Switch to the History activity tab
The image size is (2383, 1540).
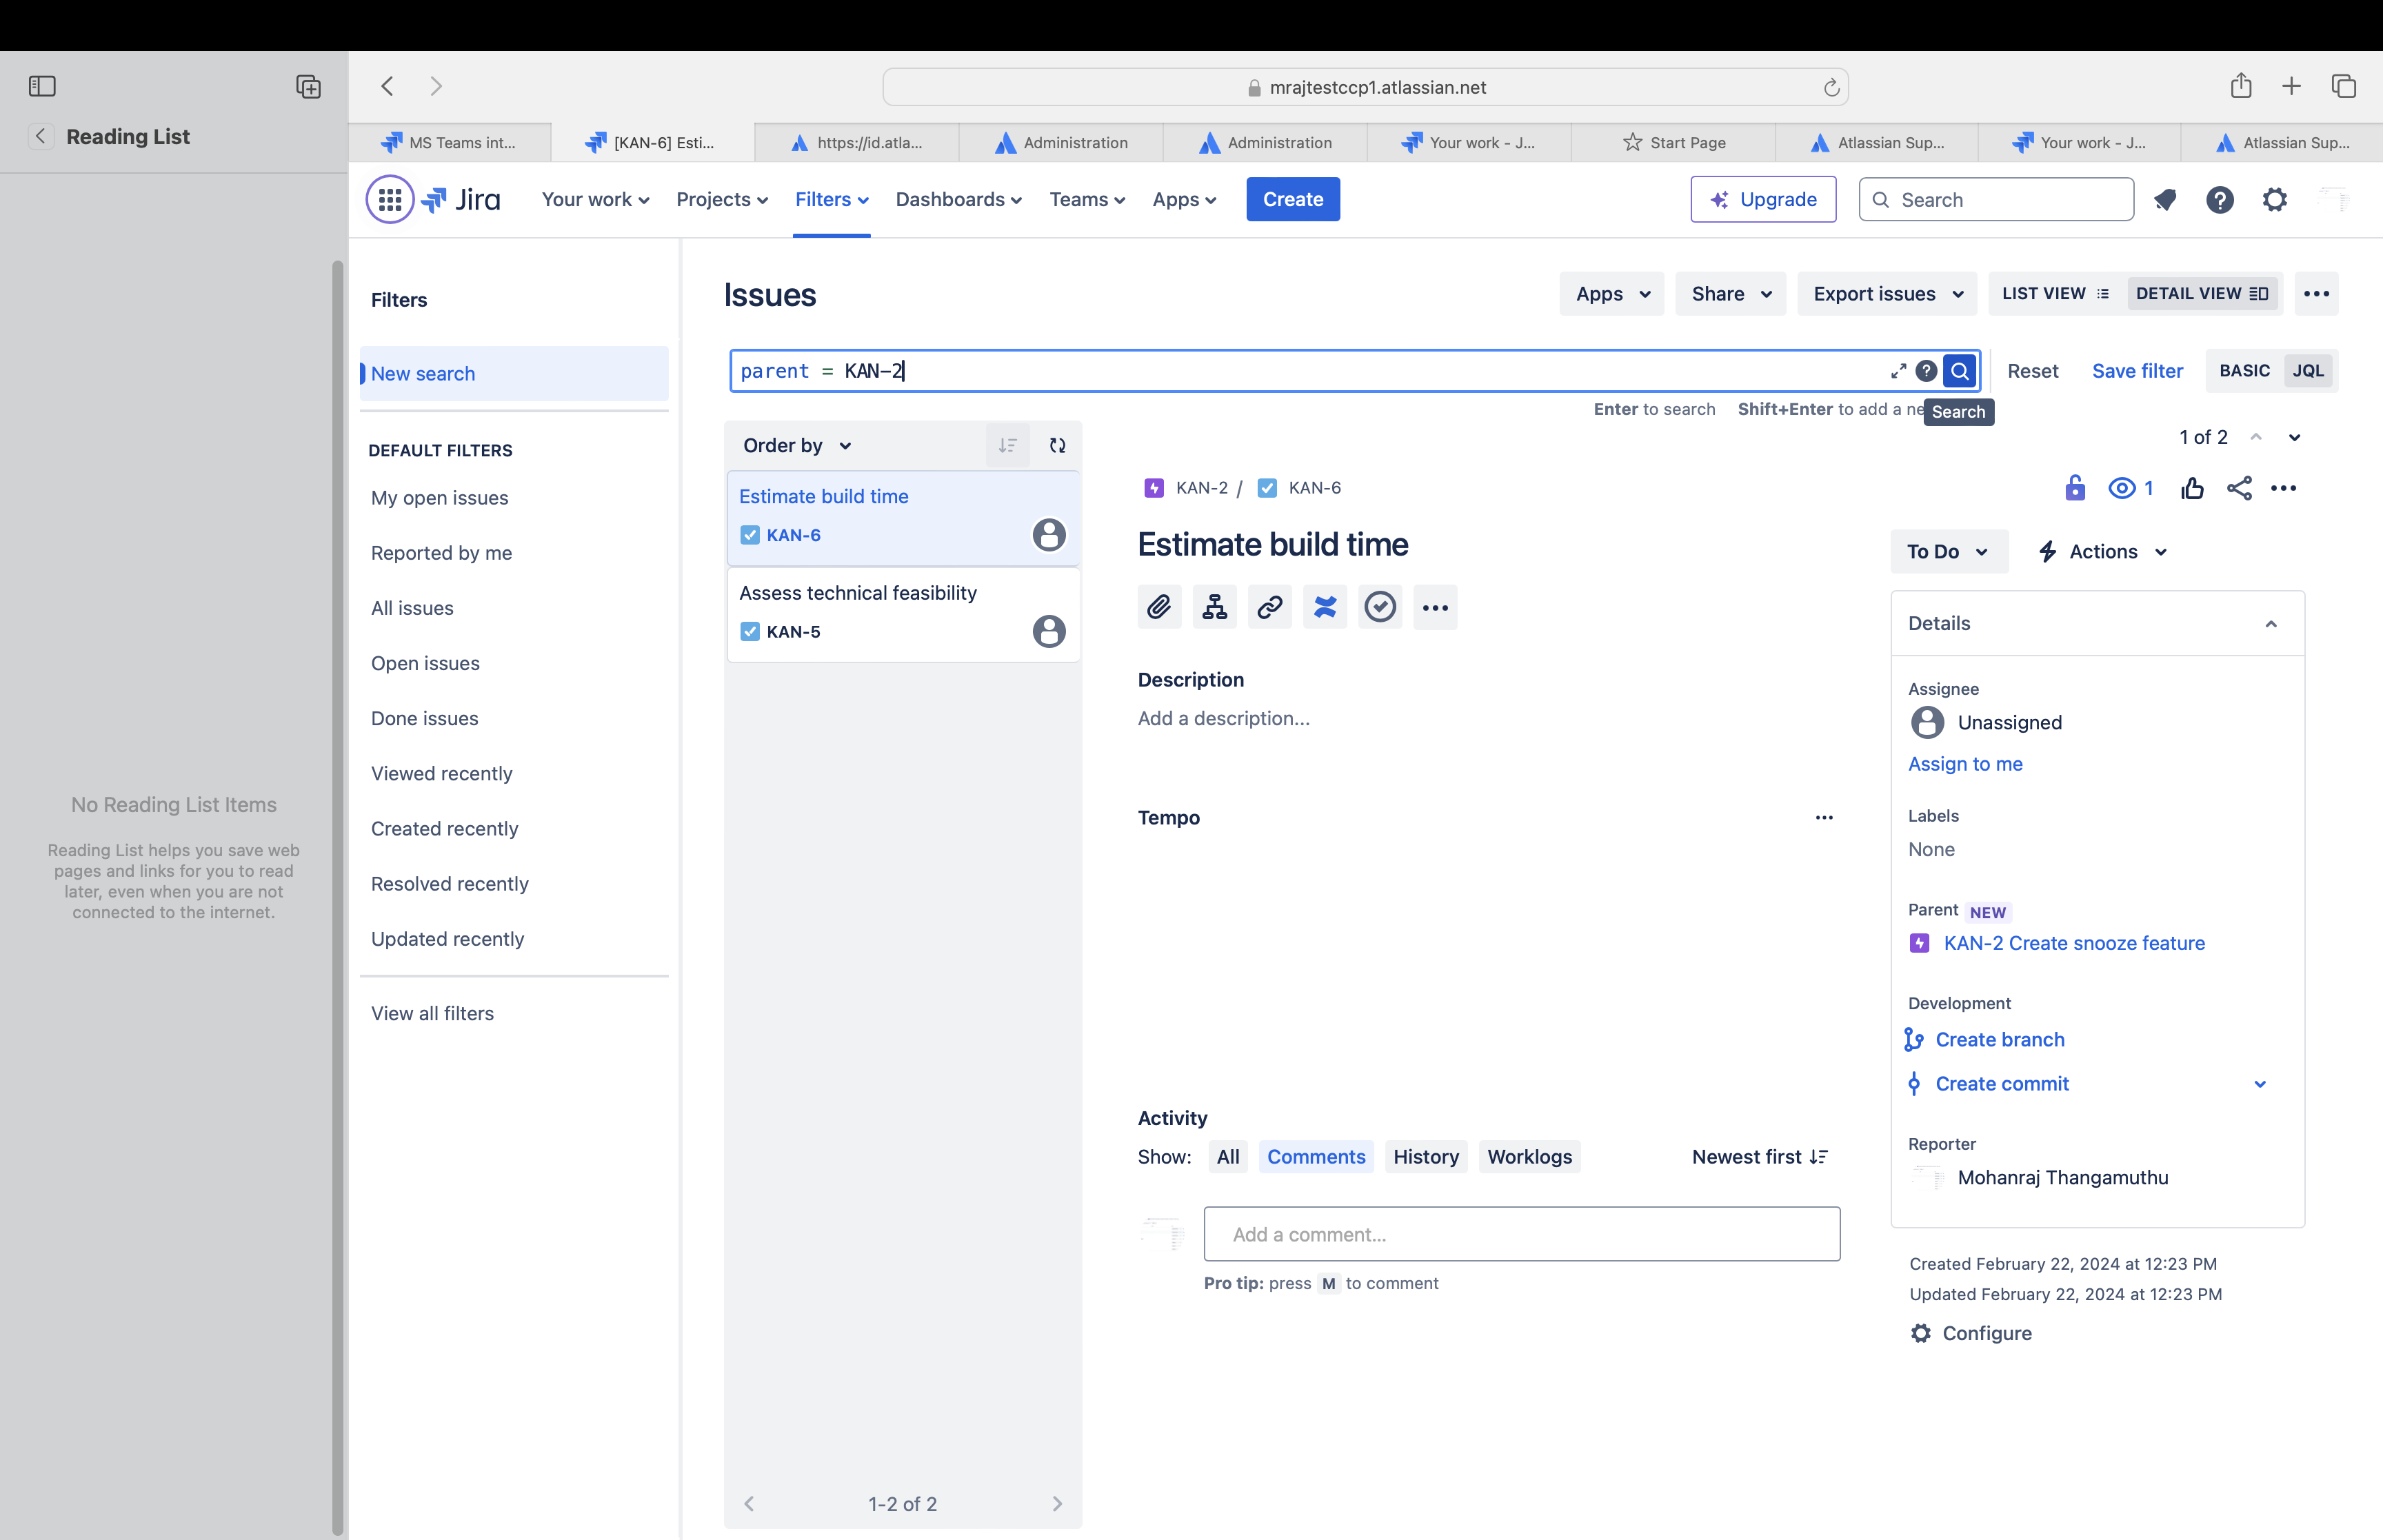coord(1425,1157)
